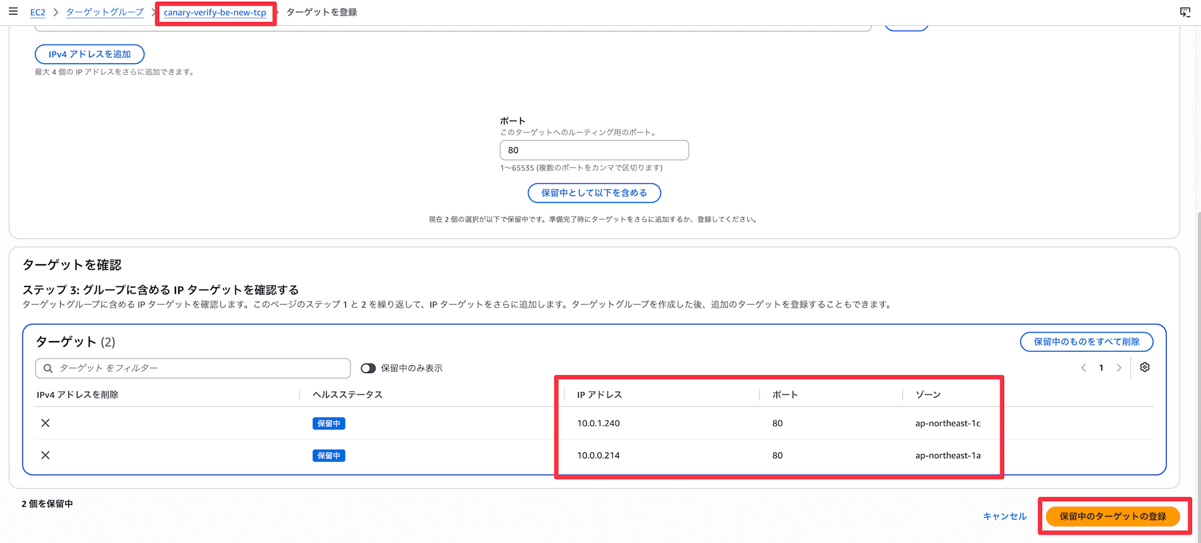This screenshot has width=1201, height=543.
Task: Open canary-verify-be-new-tcp breadcrumb link
Action: click(x=215, y=13)
